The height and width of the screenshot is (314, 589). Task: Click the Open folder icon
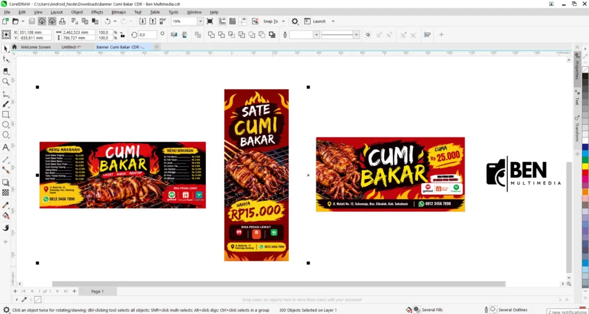tap(16, 21)
